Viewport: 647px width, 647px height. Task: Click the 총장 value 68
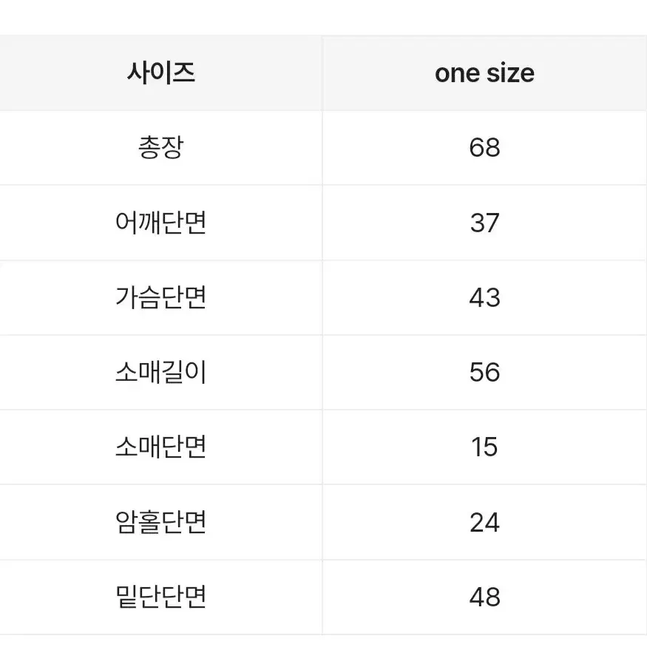[x=484, y=148]
